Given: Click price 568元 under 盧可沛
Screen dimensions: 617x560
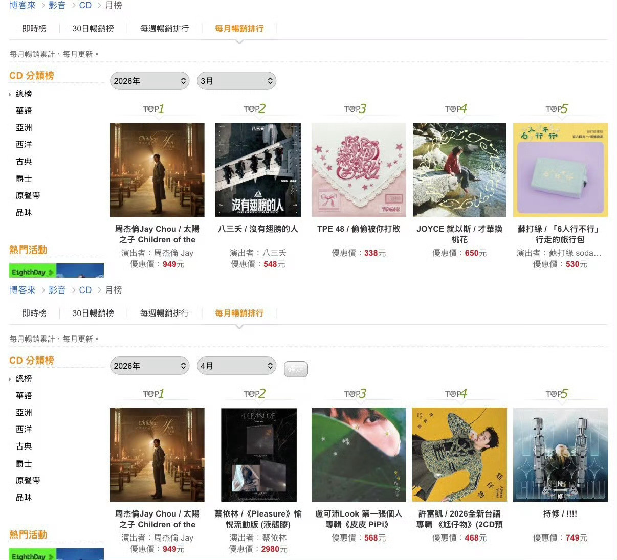Looking at the screenshot, I should (375, 537).
